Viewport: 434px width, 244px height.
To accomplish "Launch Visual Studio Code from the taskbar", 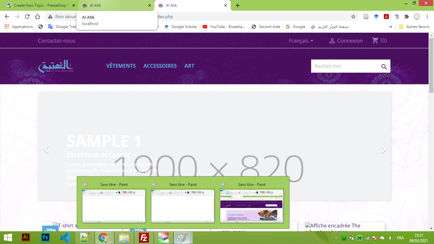I will [65, 237].
